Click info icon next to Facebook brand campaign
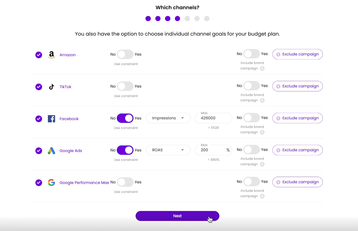This screenshot has height=231, width=358. (262, 132)
